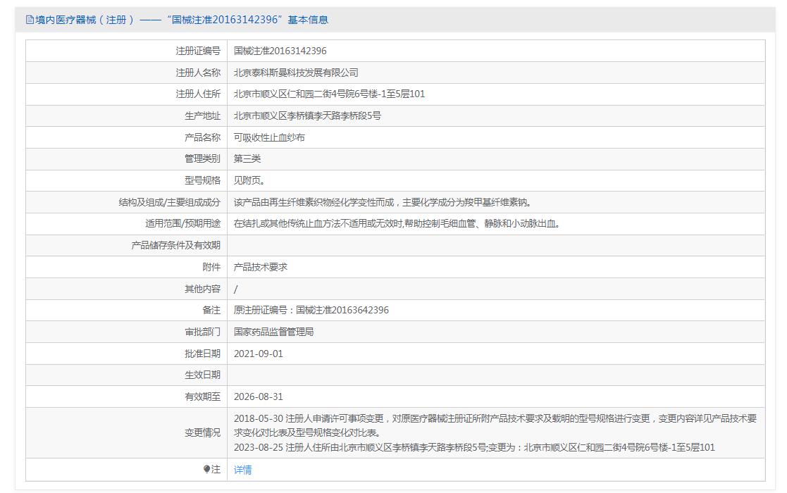
Task: Click the bullet icon beside 注
Action: (x=206, y=469)
